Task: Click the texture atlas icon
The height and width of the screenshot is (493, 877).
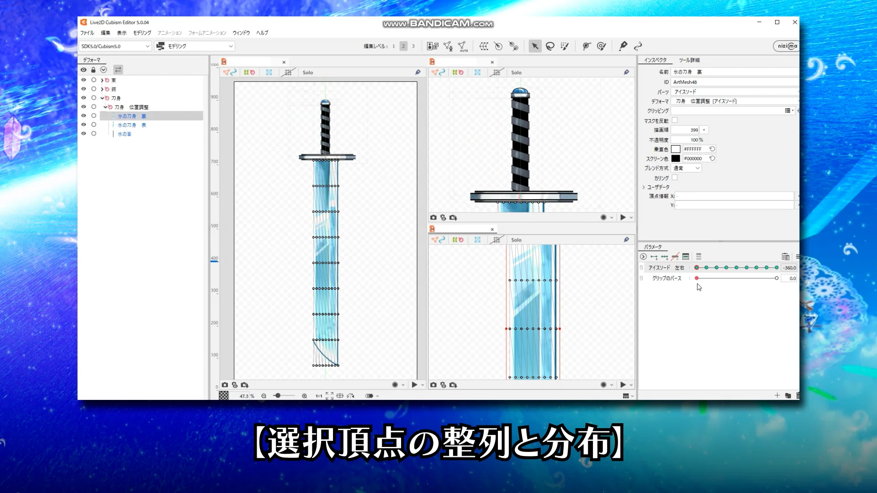Action: [432, 46]
